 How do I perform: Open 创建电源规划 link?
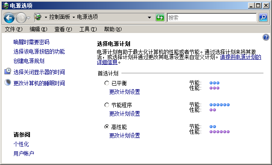(x=29, y=61)
